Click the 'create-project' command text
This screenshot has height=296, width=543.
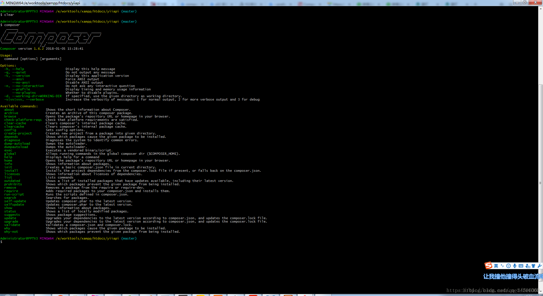coord(18,133)
